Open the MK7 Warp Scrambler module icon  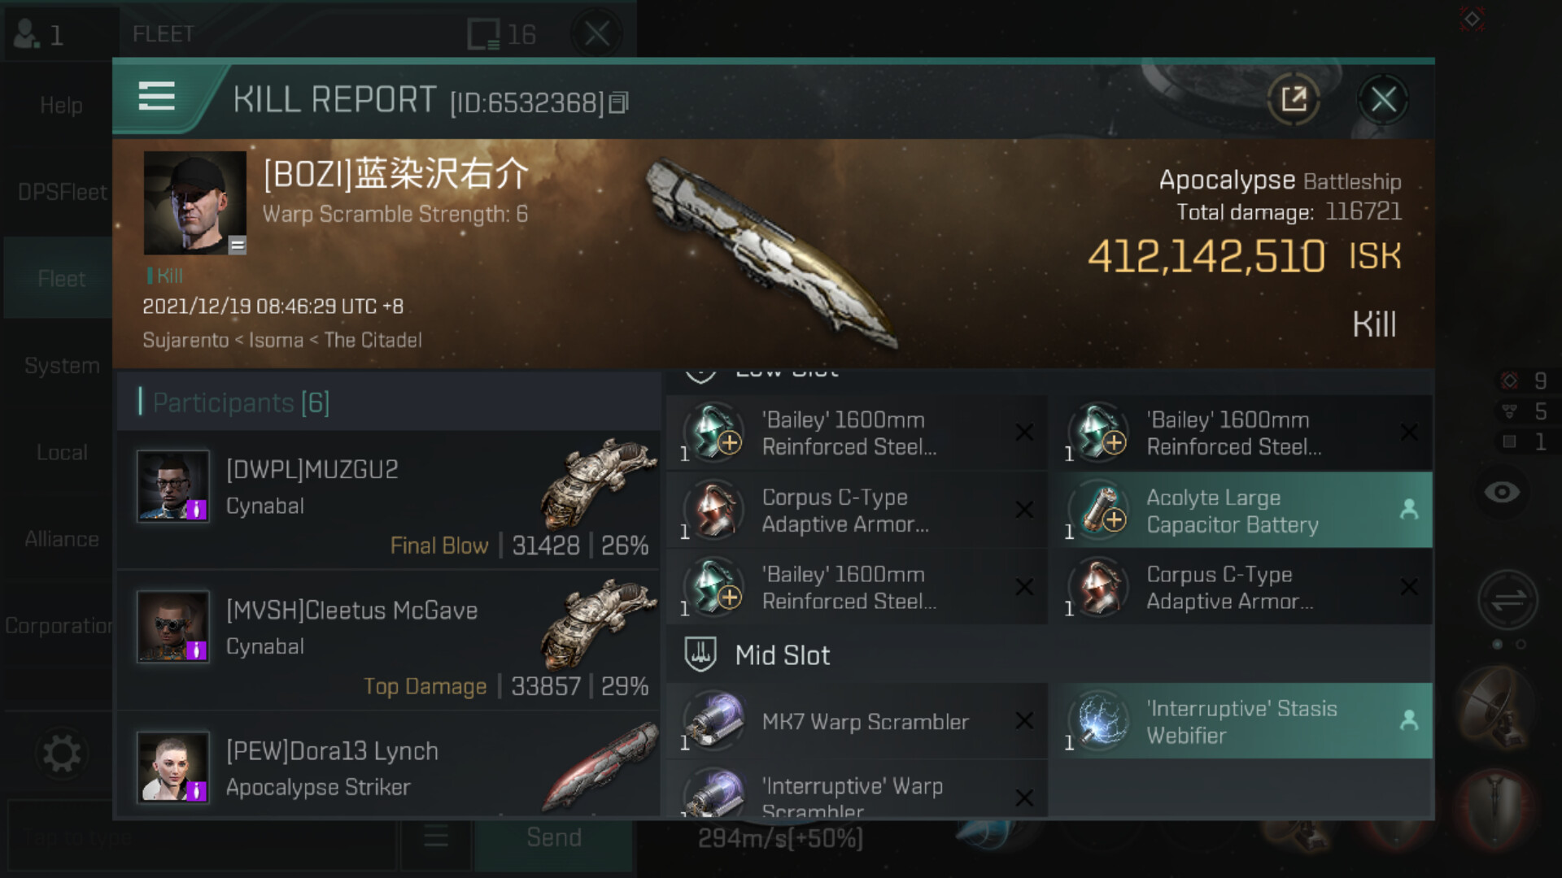[713, 721]
